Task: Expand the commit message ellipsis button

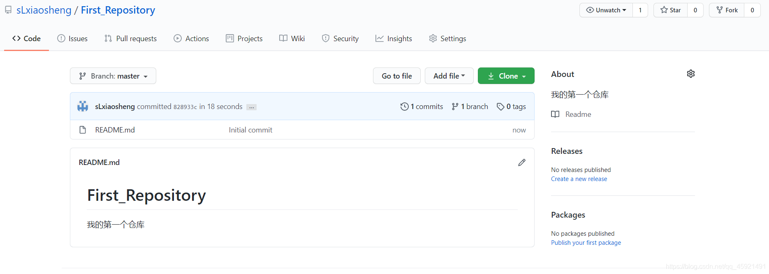Action: click(x=252, y=107)
